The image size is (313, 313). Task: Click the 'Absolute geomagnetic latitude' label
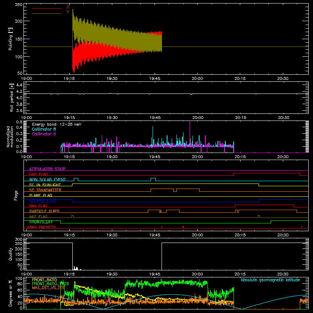(x=270, y=280)
